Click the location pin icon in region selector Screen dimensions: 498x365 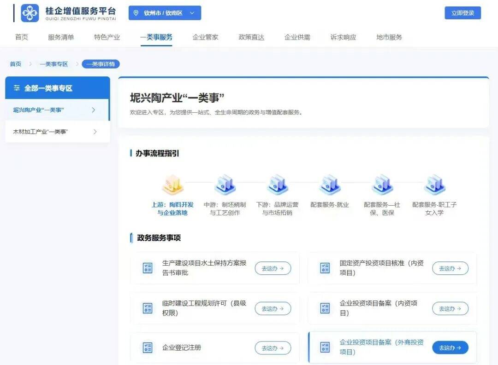pyautogui.click(x=136, y=13)
